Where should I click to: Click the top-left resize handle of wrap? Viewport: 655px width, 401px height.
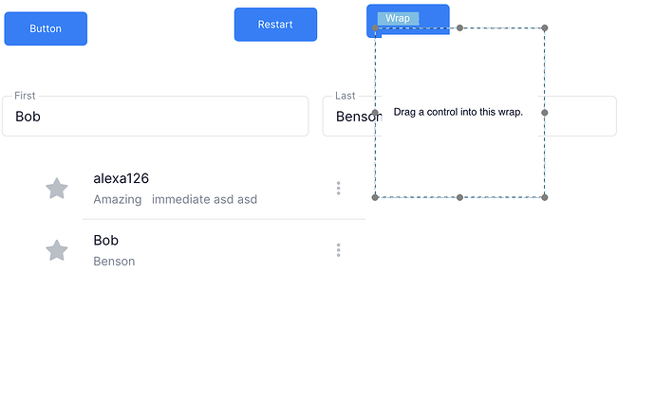pyautogui.click(x=376, y=28)
